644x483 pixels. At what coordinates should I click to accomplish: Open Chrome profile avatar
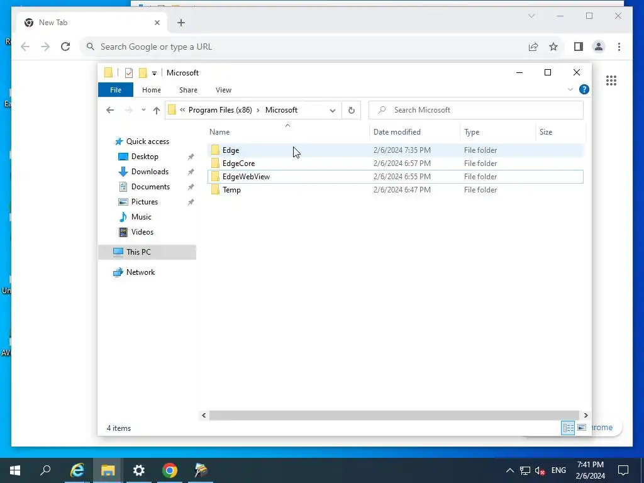[x=599, y=47]
